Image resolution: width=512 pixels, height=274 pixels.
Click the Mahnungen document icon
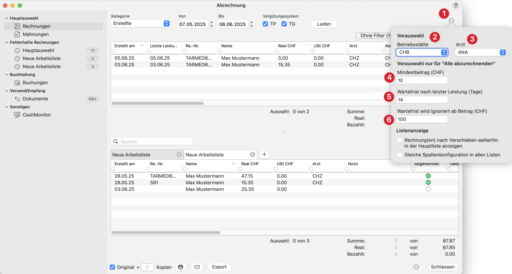pyautogui.click(x=17, y=34)
